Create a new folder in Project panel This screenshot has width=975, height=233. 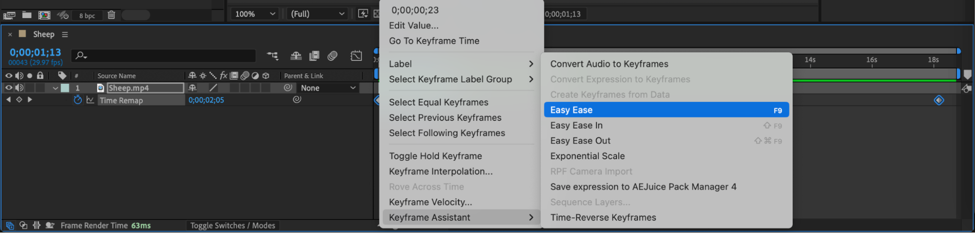point(27,15)
